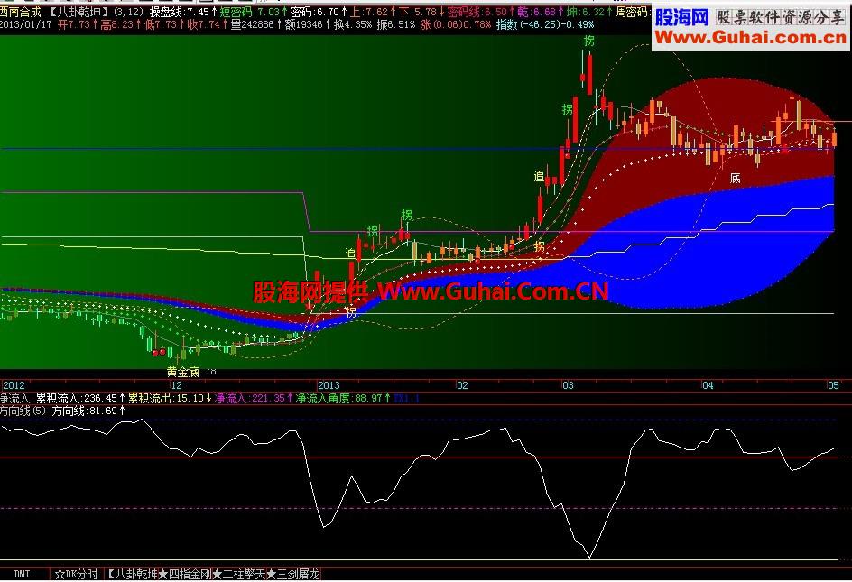This screenshot has height=582, width=852.
Task: Select the 05 month mark on time axis
Action: [x=834, y=385]
